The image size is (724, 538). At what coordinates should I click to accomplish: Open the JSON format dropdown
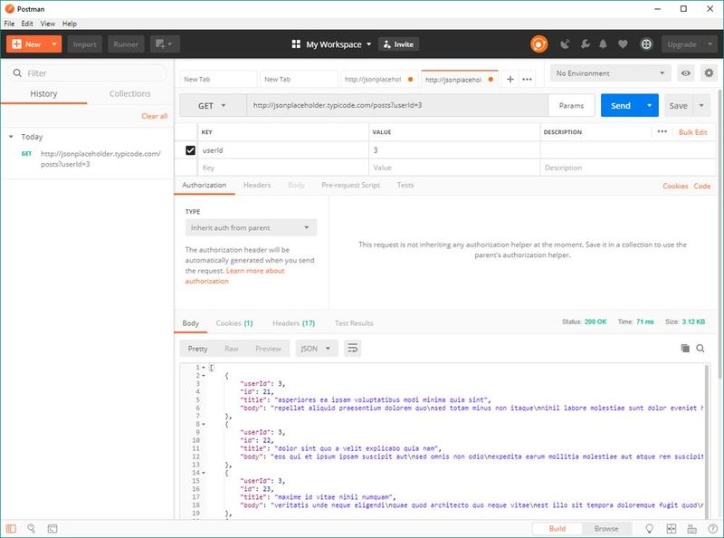click(x=316, y=349)
